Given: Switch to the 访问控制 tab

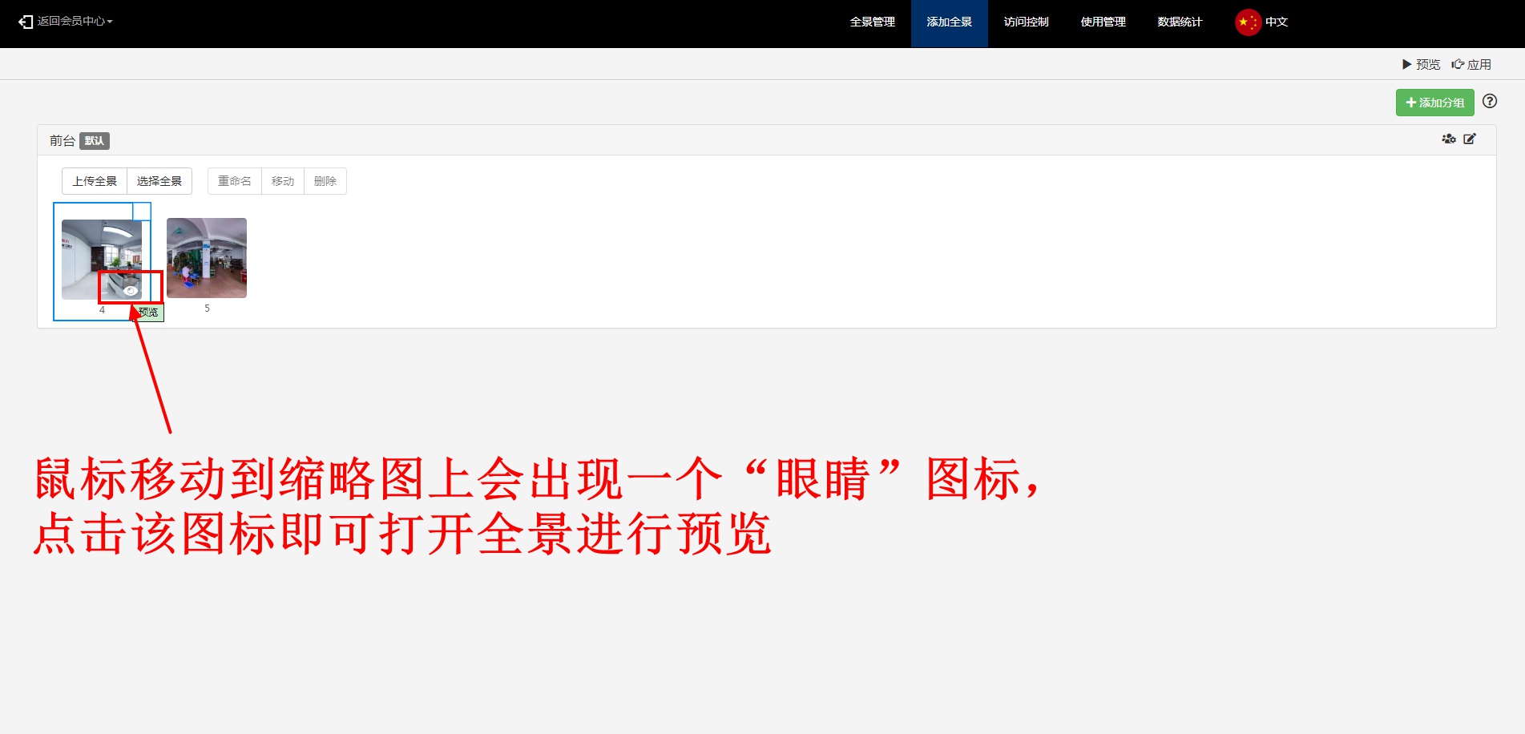Looking at the screenshot, I should (x=1026, y=22).
